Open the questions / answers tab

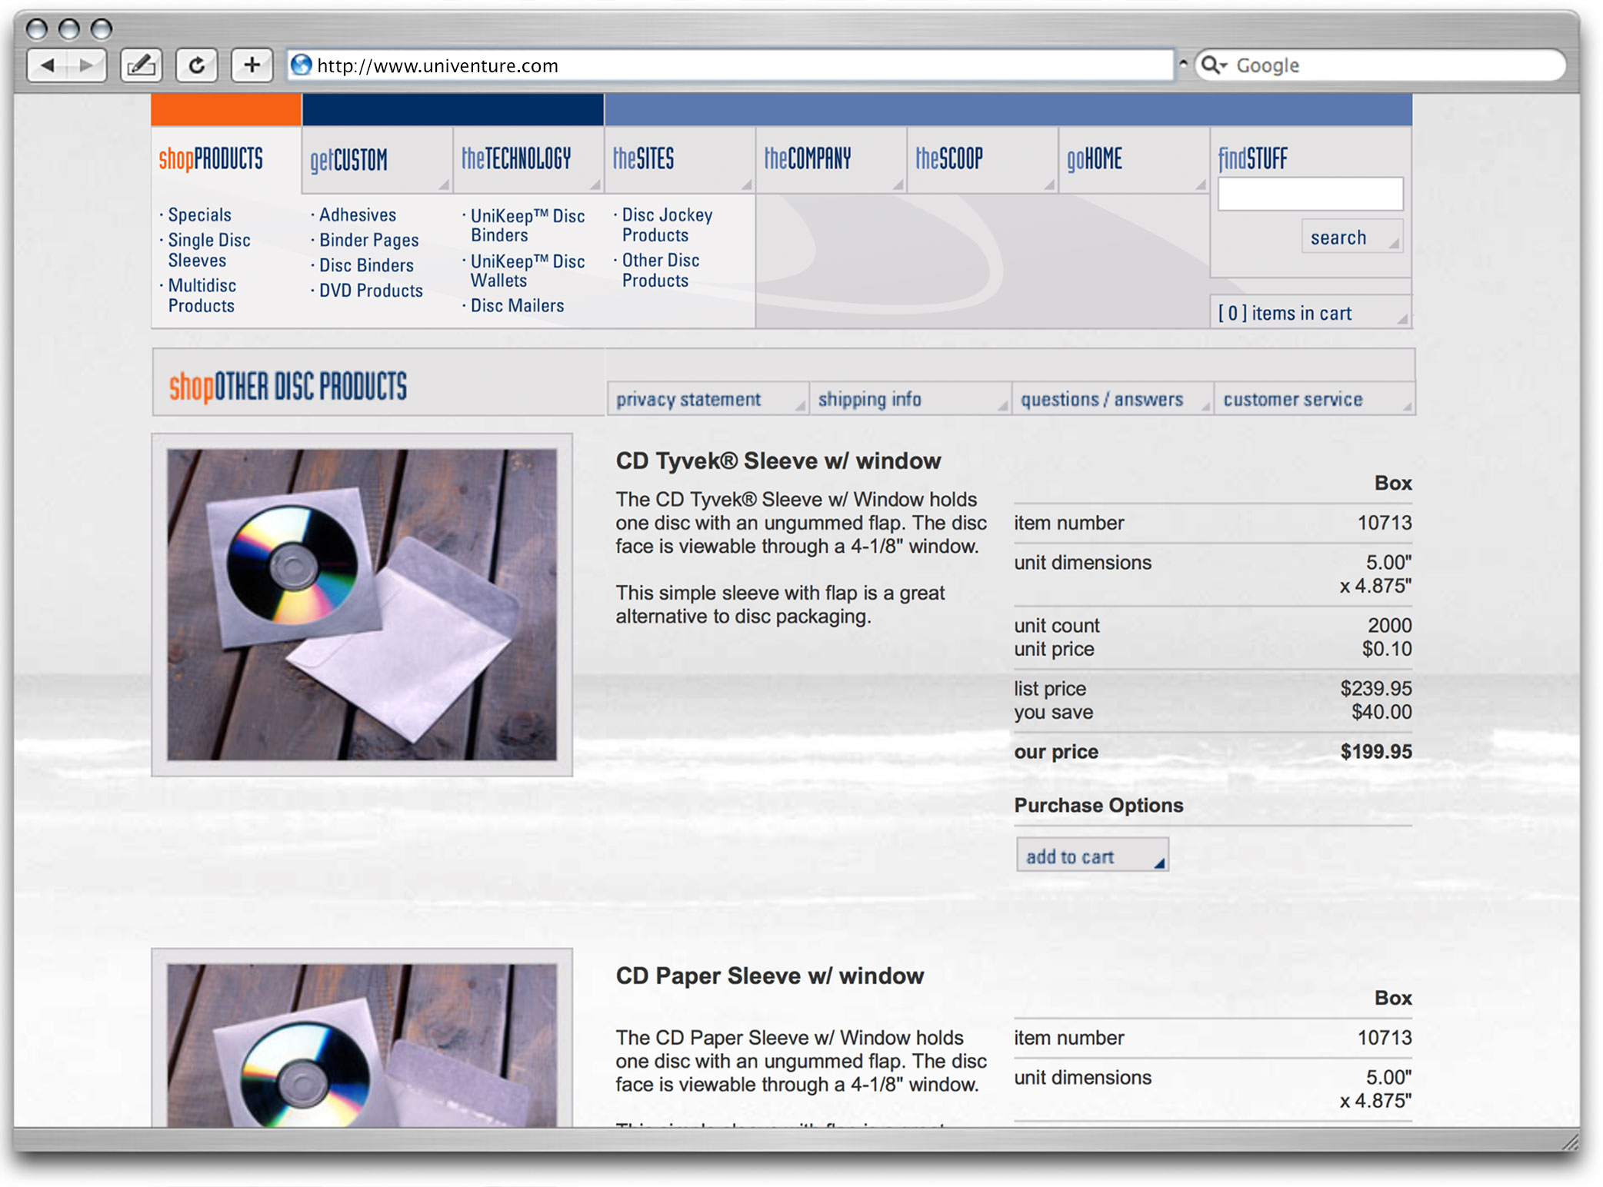pyautogui.click(x=1112, y=398)
